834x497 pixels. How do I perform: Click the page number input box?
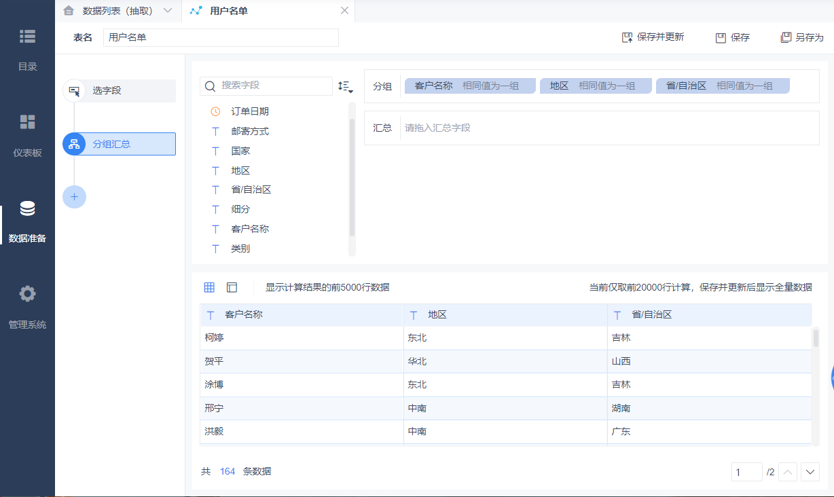(x=747, y=472)
